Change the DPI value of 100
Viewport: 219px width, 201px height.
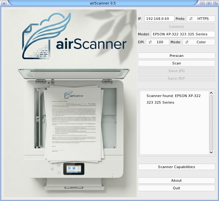tap(157, 42)
